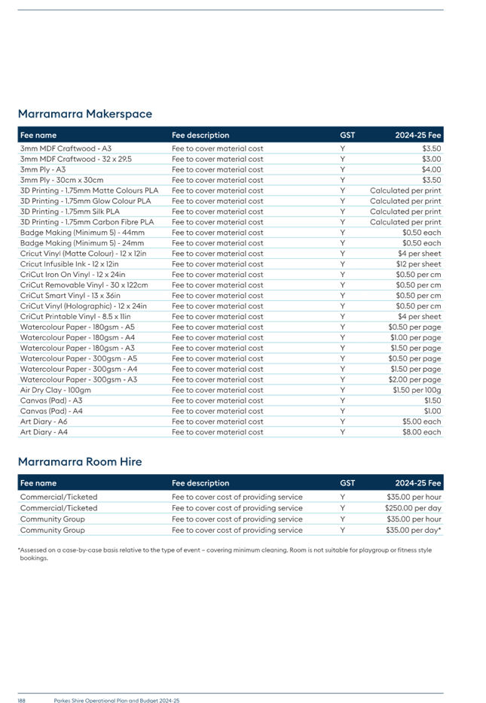This screenshot has height=703, width=486.
Task: Click the Marramarra Makerspace heading
Action: coord(85,114)
